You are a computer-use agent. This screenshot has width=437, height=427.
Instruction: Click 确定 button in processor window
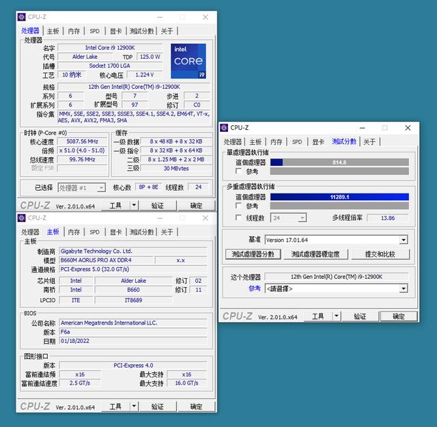coord(196,206)
